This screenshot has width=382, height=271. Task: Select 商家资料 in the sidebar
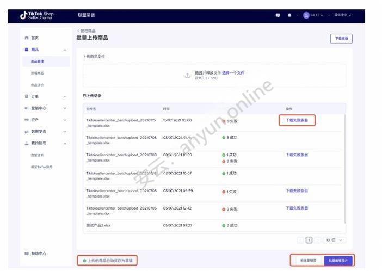[x=37, y=155]
